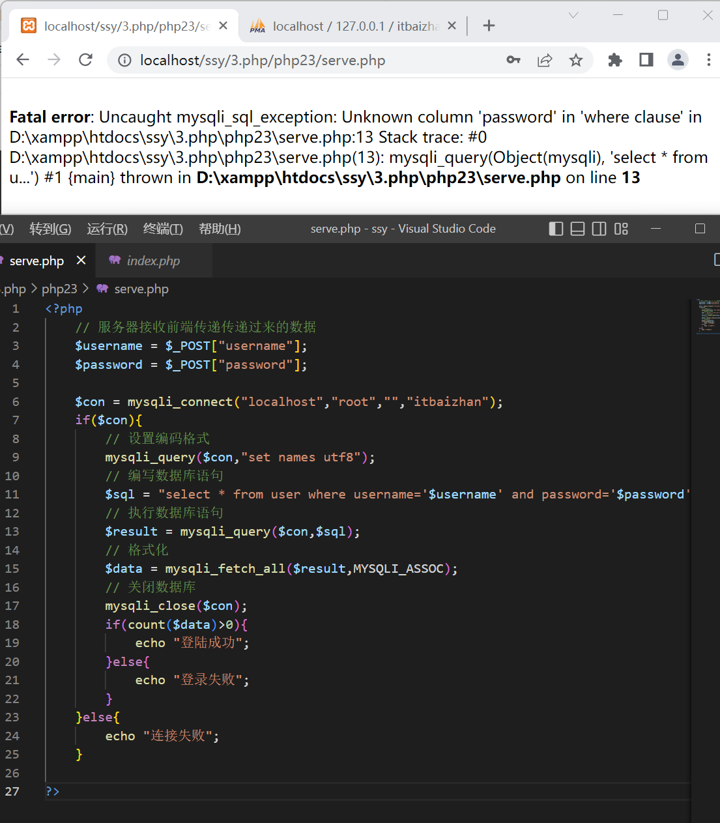Click mysqli_connect on line 6

pyautogui.click(x=180, y=401)
